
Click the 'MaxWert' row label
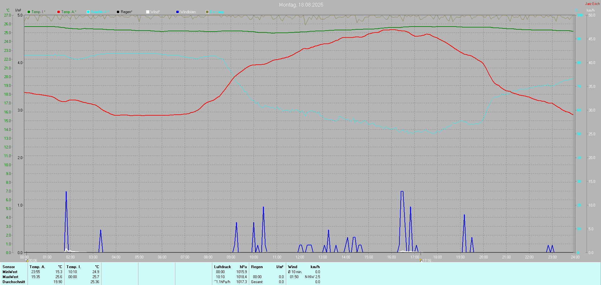click(x=10, y=277)
